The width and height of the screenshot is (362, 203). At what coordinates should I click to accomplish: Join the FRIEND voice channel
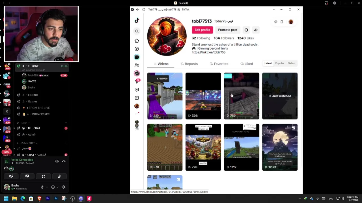click(42, 95)
